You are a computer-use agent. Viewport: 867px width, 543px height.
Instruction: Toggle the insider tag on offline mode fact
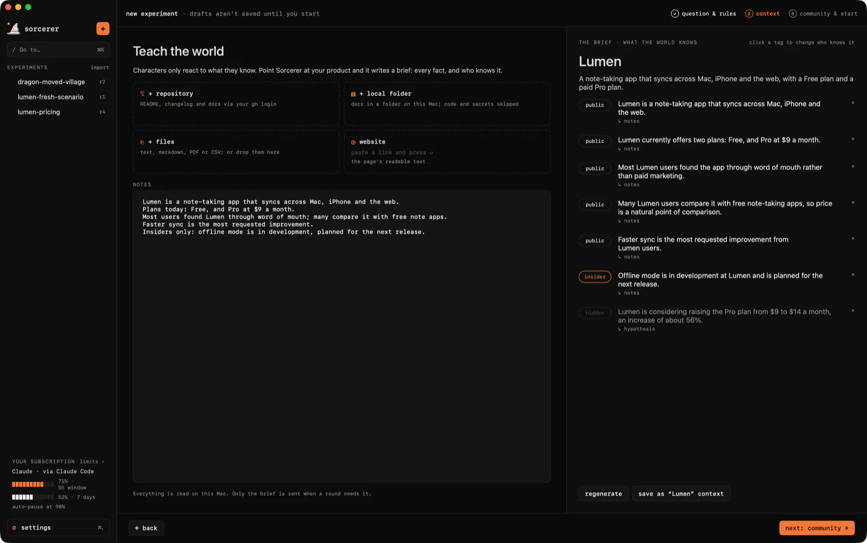[595, 277]
